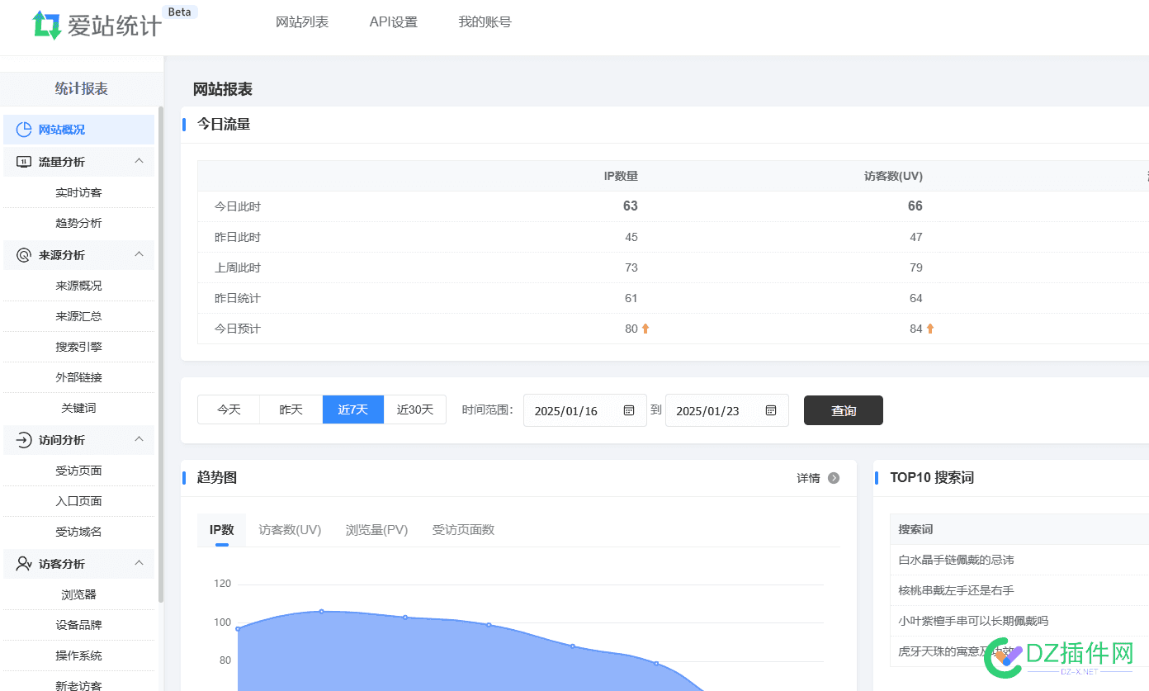The image size is (1149, 691).
Task: Click the TOP10 搜索词 panel title
Action: point(932,478)
